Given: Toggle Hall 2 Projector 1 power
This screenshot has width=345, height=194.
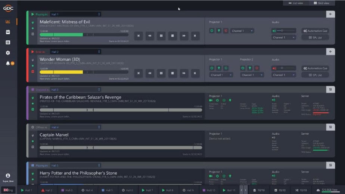Looking at the screenshot, I should [x=212, y=68].
